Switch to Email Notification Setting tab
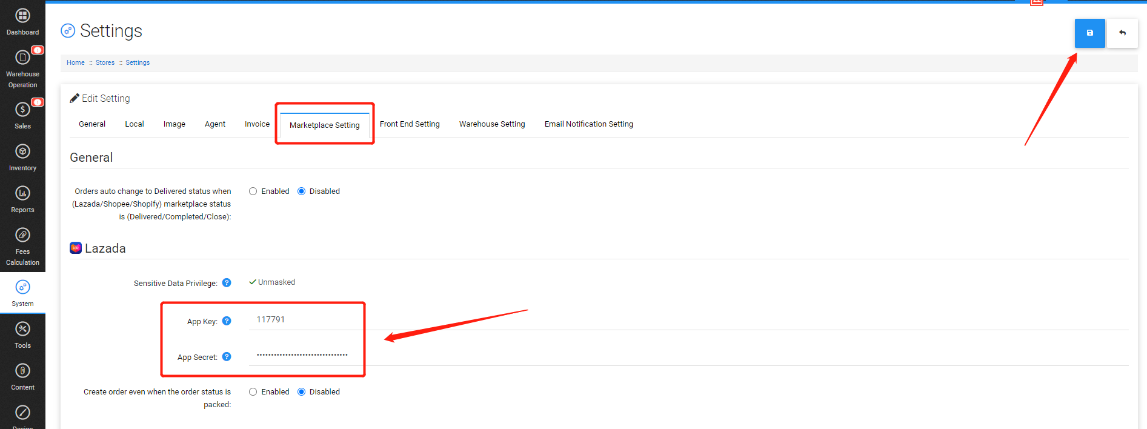Image resolution: width=1147 pixels, height=429 pixels. tap(589, 124)
